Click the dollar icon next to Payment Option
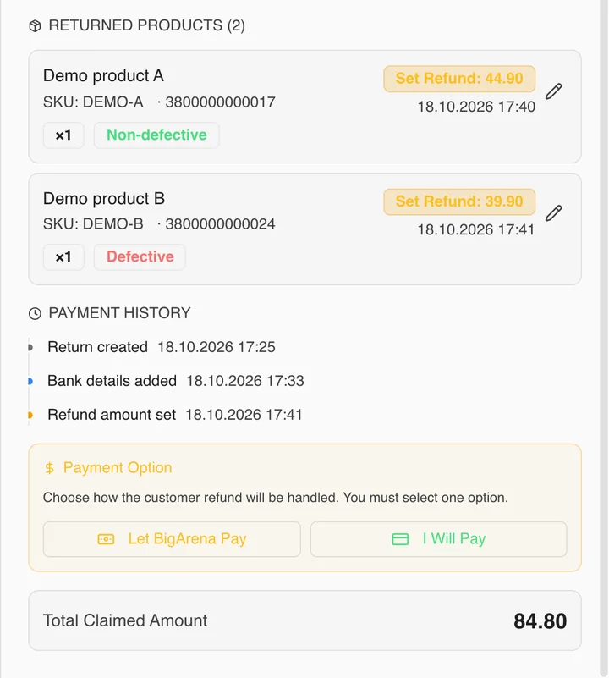Viewport: 609px width, 678px height. [x=50, y=468]
